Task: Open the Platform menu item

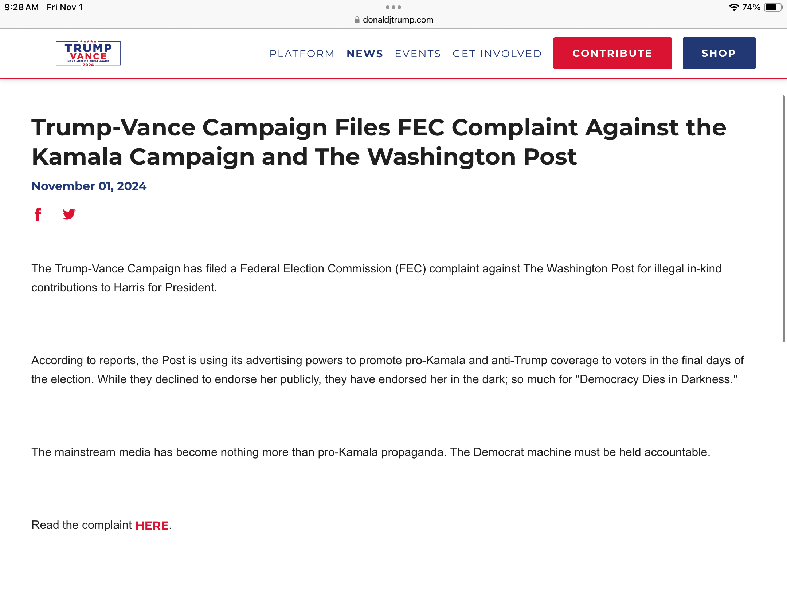Action: click(302, 54)
